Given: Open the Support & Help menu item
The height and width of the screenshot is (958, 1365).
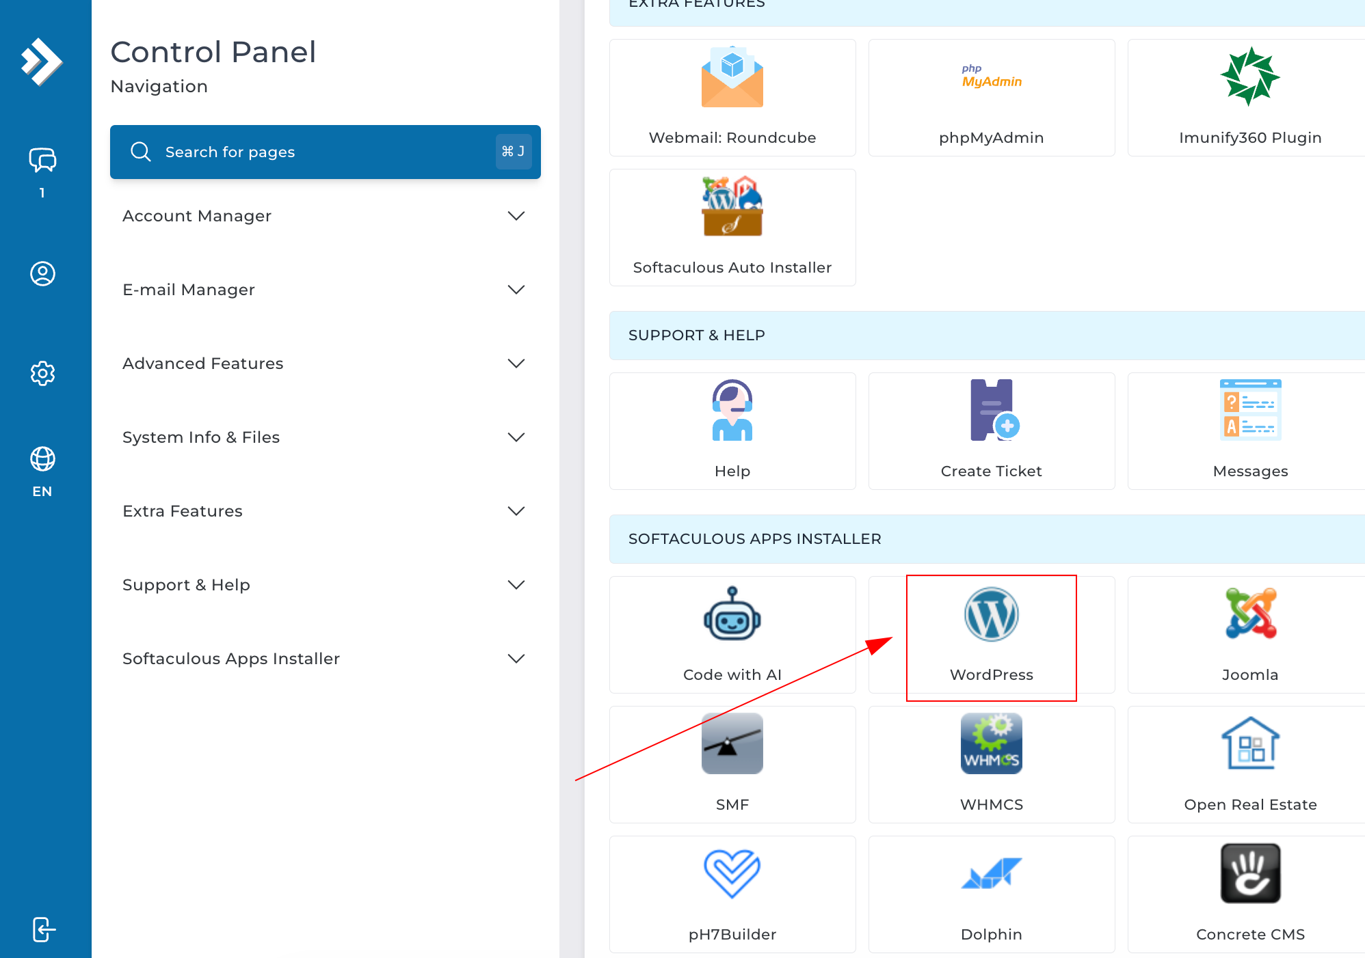Looking at the screenshot, I should [326, 585].
